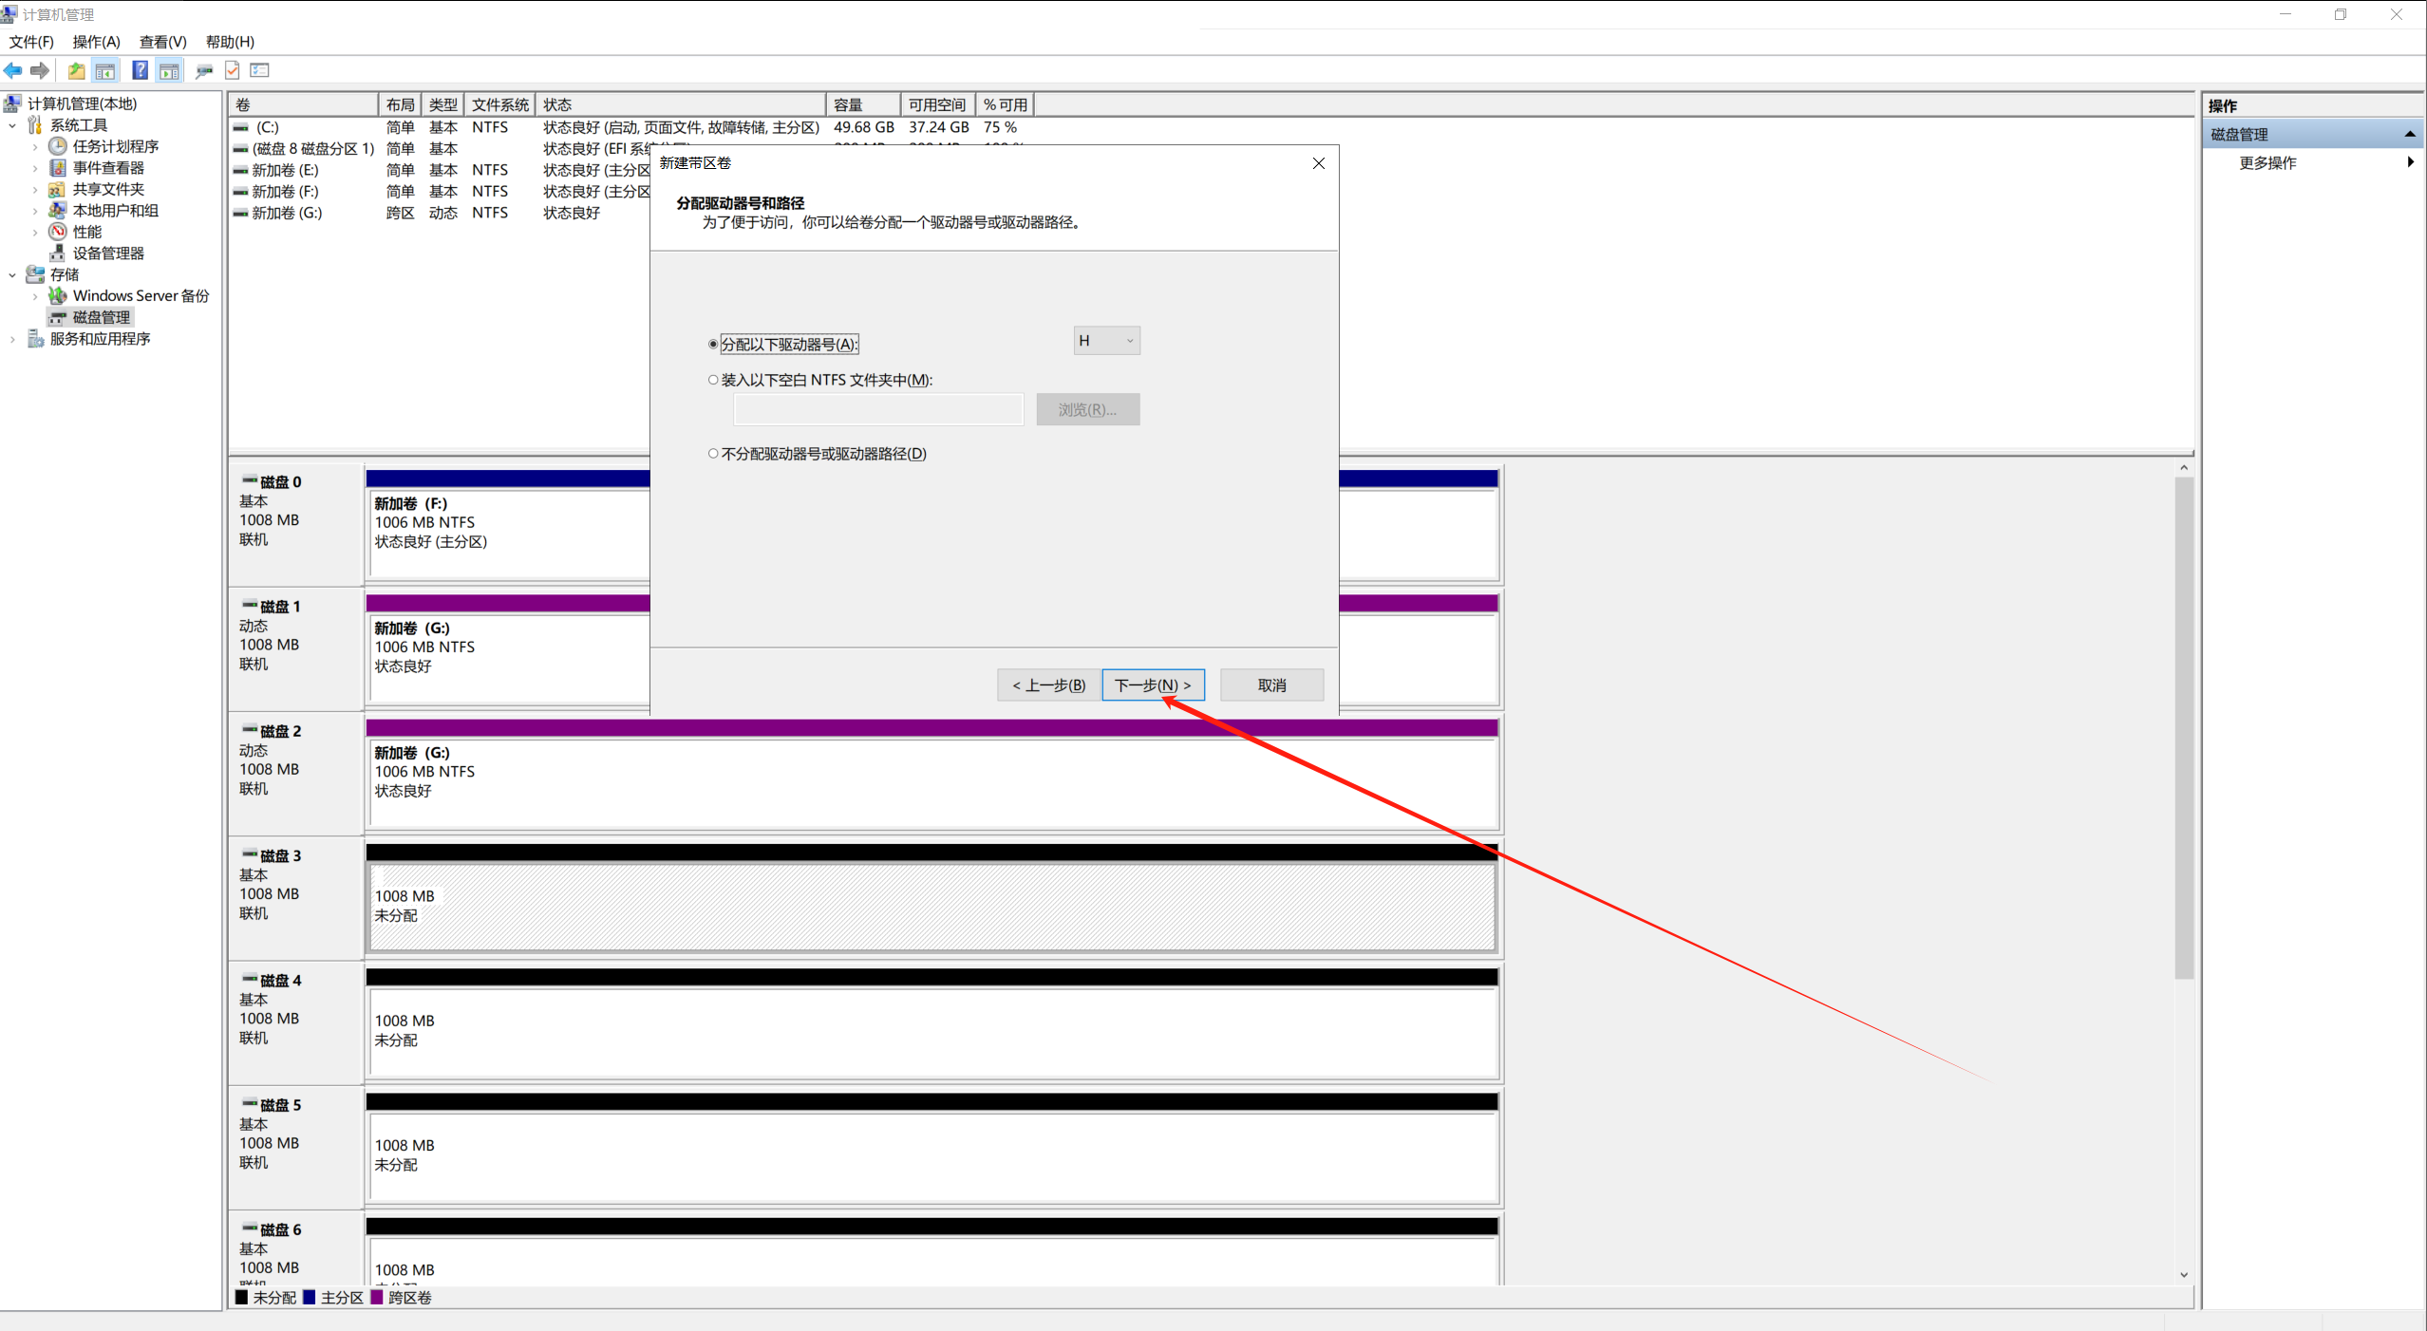Expand the 服务和应用程序 tree node
Viewport: 2427px width, 1331px height.
point(12,339)
